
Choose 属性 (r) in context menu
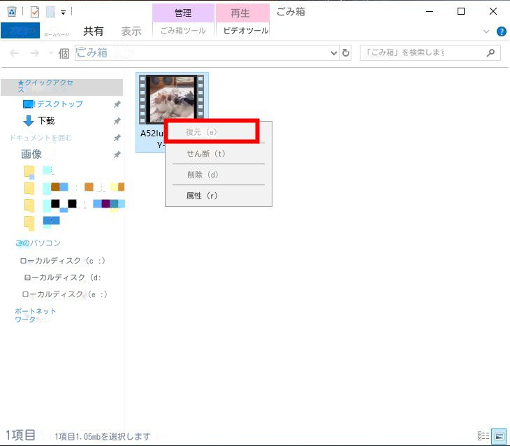[202, 196]
